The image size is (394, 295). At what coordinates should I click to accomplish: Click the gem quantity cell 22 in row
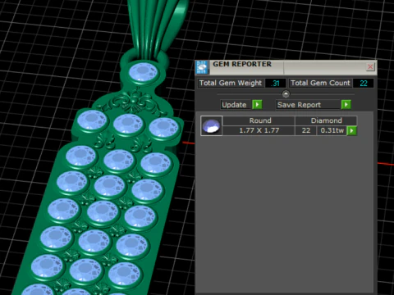click(x=306, y=130)
